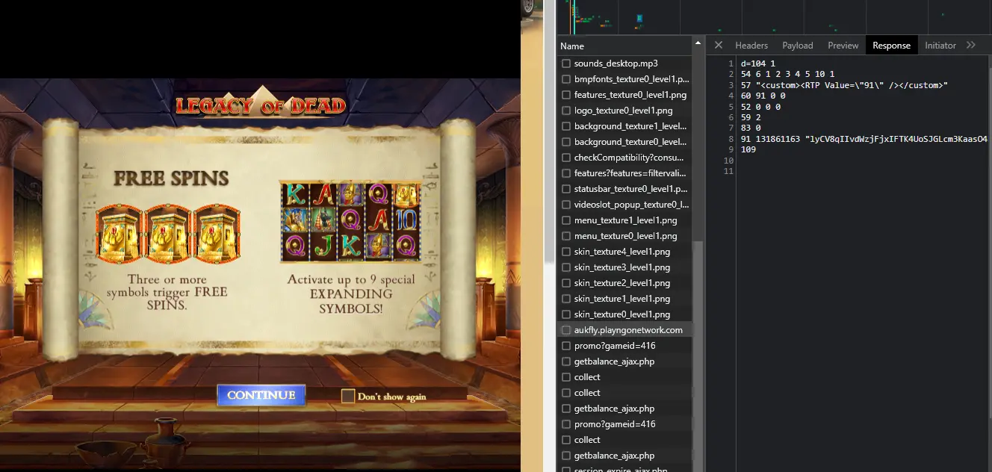This screenshot has height=472, width=992.
Task: Click the RTP custom value response line
Action: click(x=844, y=85)
